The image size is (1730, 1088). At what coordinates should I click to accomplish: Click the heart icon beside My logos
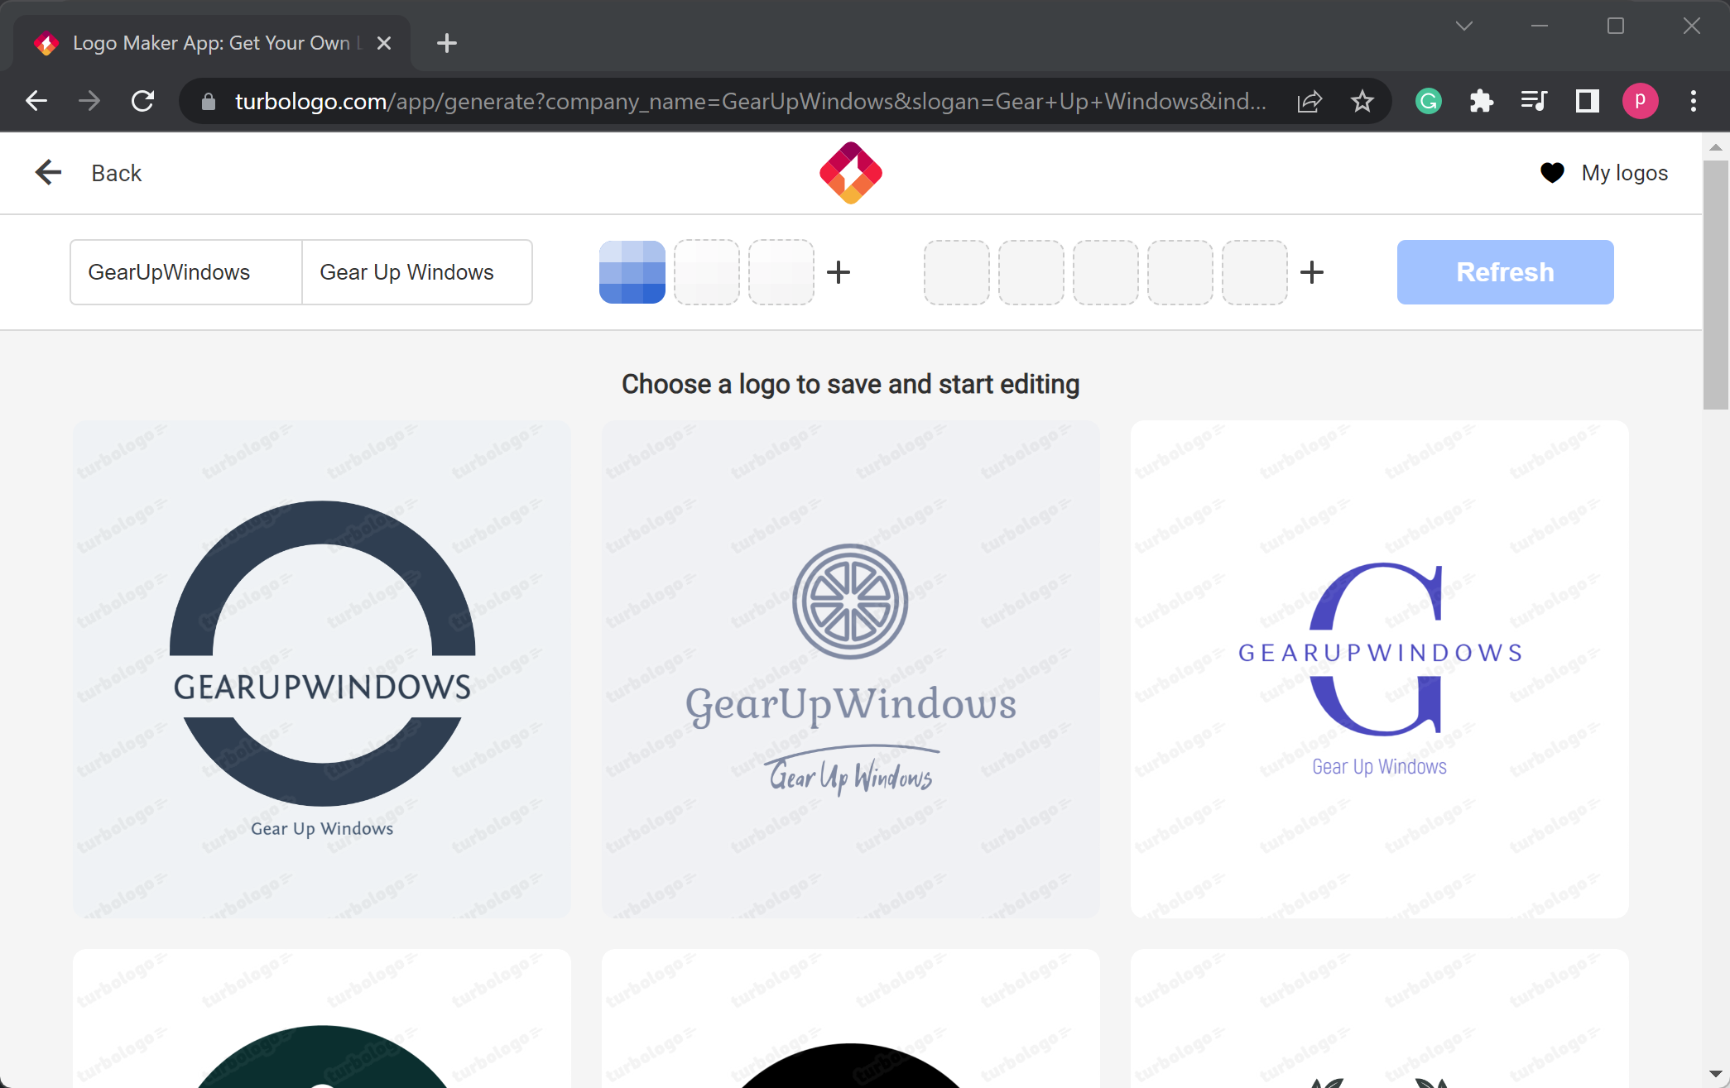click(x=1552, y=173)
